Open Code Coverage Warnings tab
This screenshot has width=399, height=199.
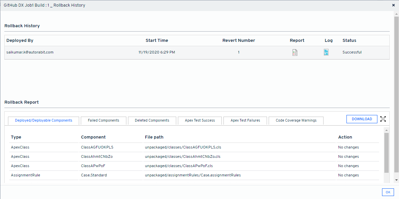pyautogui.click(x=296, y=121)
